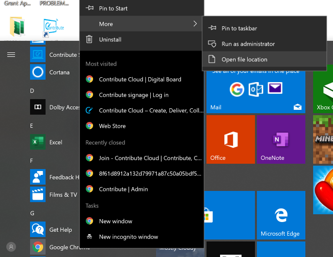Click New incognito window task

click(142, 237)
